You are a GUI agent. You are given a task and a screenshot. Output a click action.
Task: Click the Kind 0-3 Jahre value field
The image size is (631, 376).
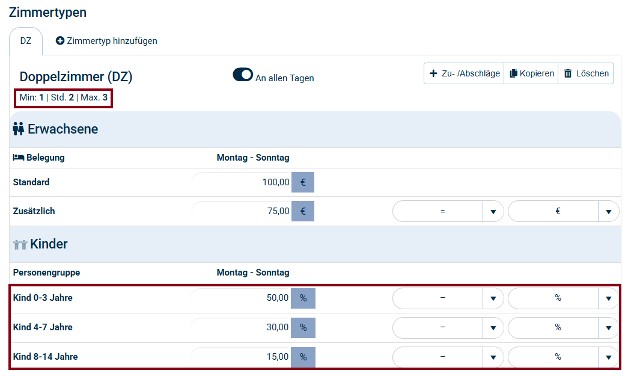[x=242, y=298]
